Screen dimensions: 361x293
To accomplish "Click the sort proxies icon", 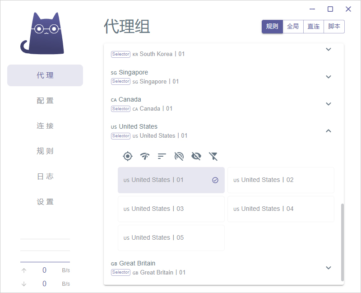I will tap(162, 156).
